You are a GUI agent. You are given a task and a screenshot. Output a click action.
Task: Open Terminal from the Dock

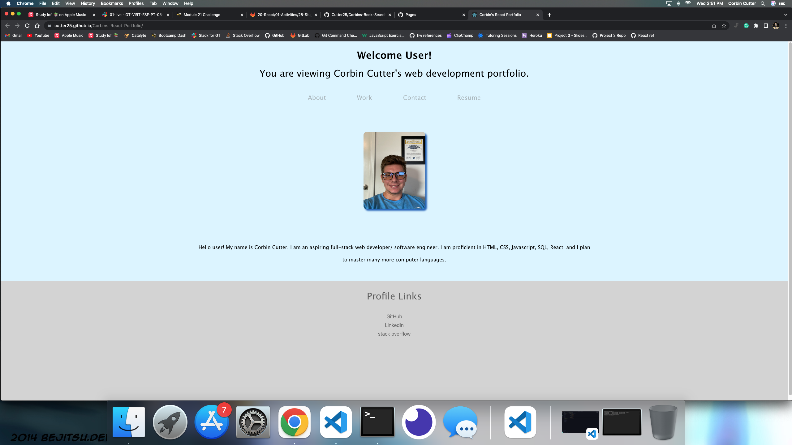click(x=377, y=422)
